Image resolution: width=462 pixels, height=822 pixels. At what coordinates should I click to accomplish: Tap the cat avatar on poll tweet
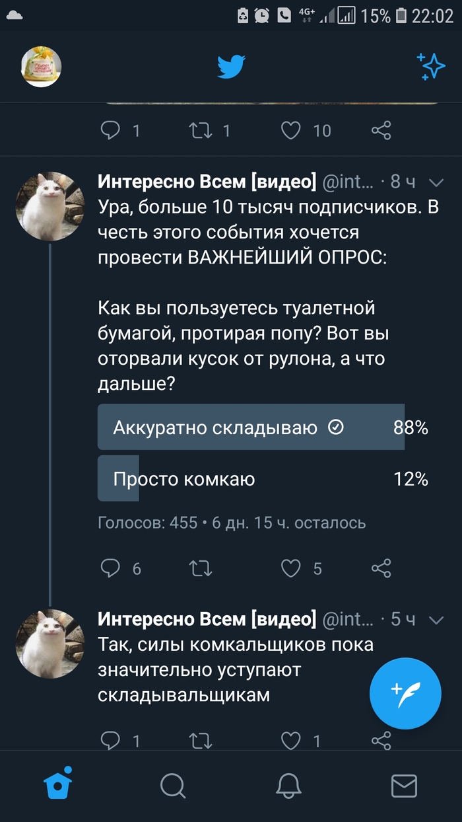click(x=50, y=206)
